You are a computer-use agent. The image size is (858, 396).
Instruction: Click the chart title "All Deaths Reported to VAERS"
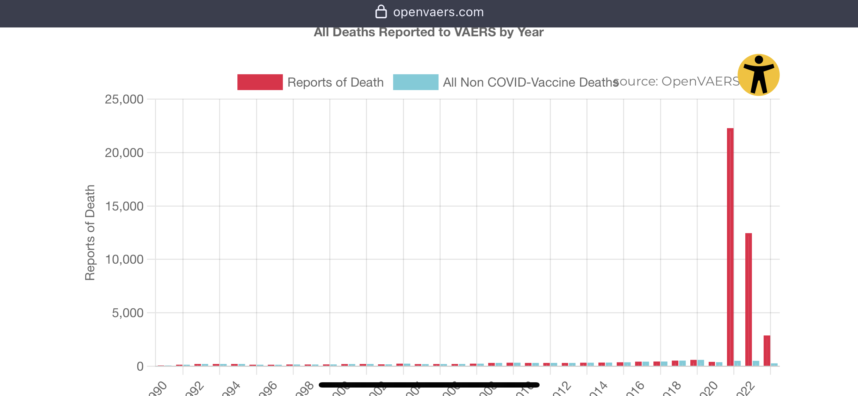pos(429,32)
